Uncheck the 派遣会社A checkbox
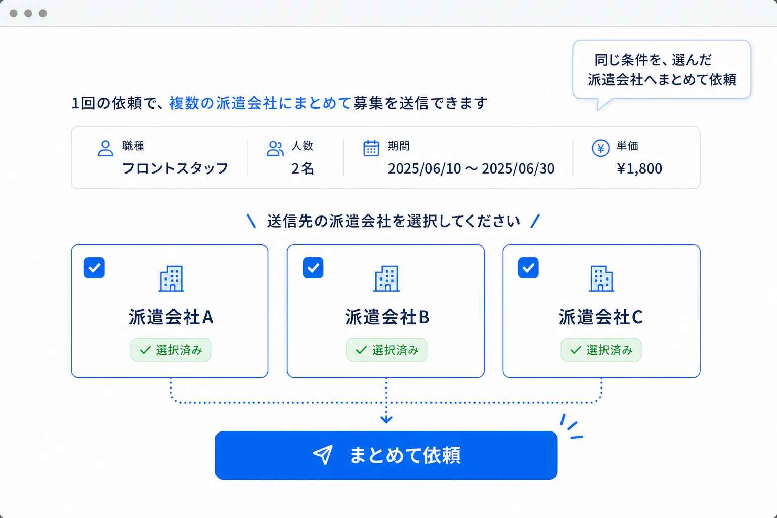 click(94, 268)
